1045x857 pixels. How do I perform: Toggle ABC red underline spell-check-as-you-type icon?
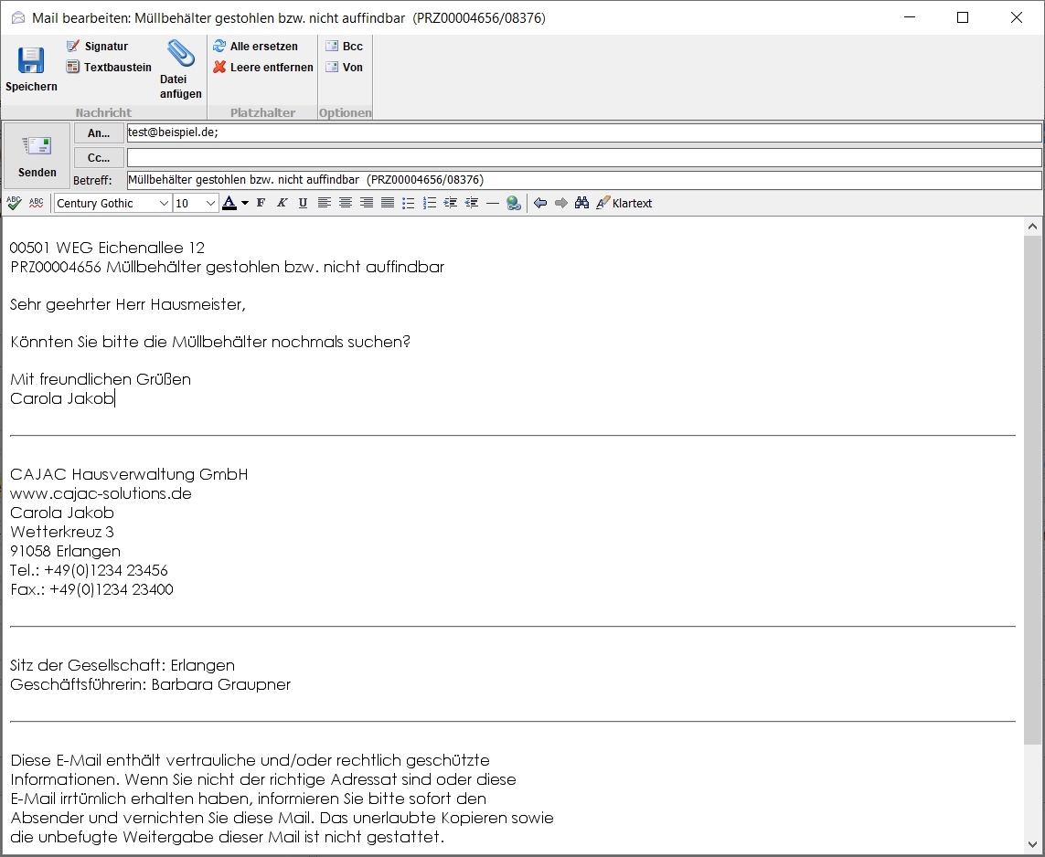[36, 203]
